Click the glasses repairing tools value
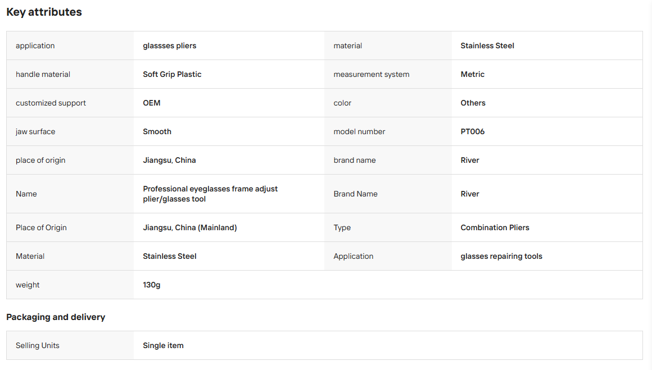 (x=501, y=256)
